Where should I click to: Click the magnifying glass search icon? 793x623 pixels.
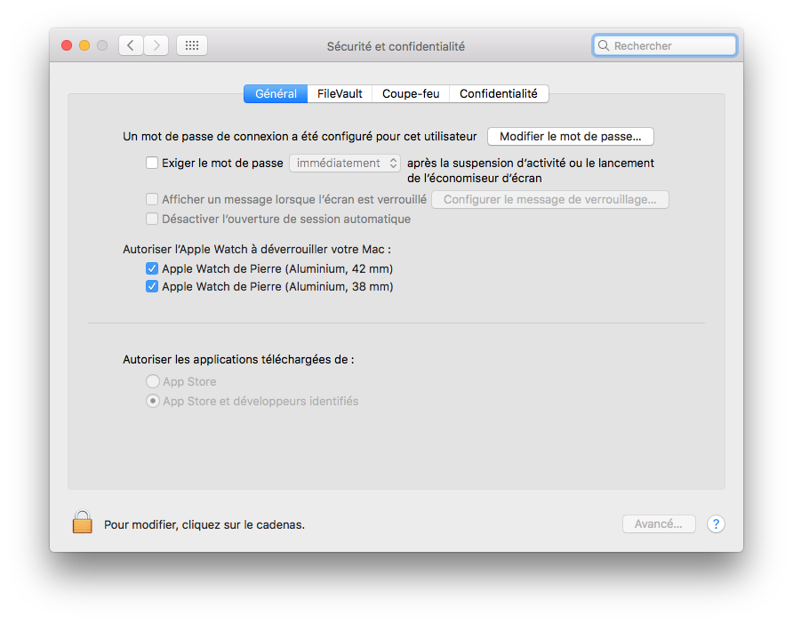pyautogui.click(x=604, y=45)
